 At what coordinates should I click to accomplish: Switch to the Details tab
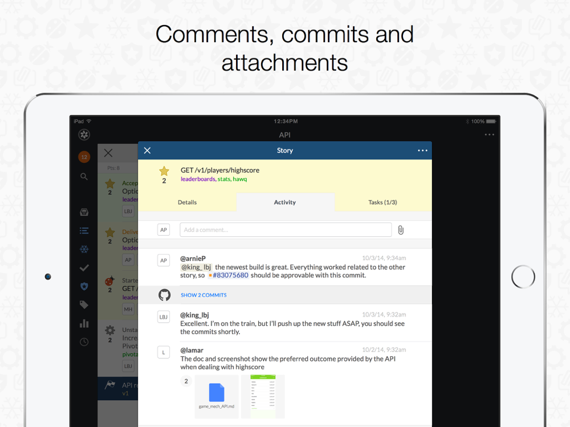click(x=187, y=202)
